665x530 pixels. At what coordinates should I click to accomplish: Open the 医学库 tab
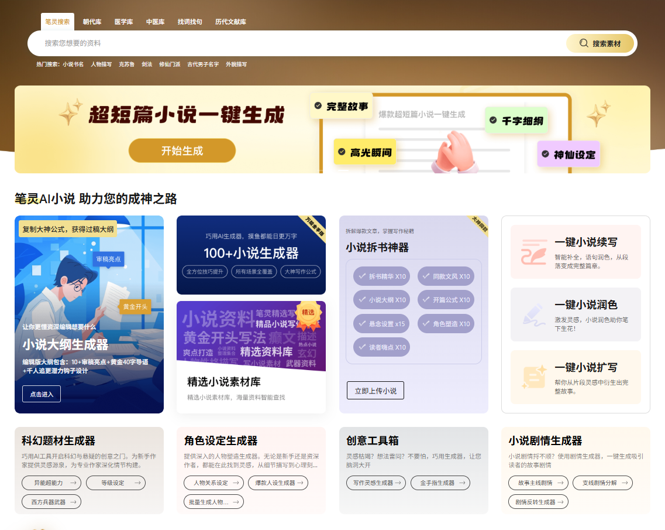click(x=123, y=22)
